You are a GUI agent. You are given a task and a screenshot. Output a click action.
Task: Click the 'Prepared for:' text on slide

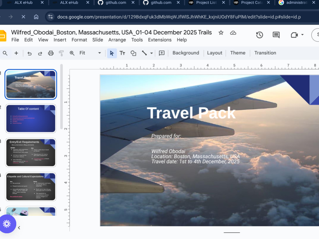(166, 136)
